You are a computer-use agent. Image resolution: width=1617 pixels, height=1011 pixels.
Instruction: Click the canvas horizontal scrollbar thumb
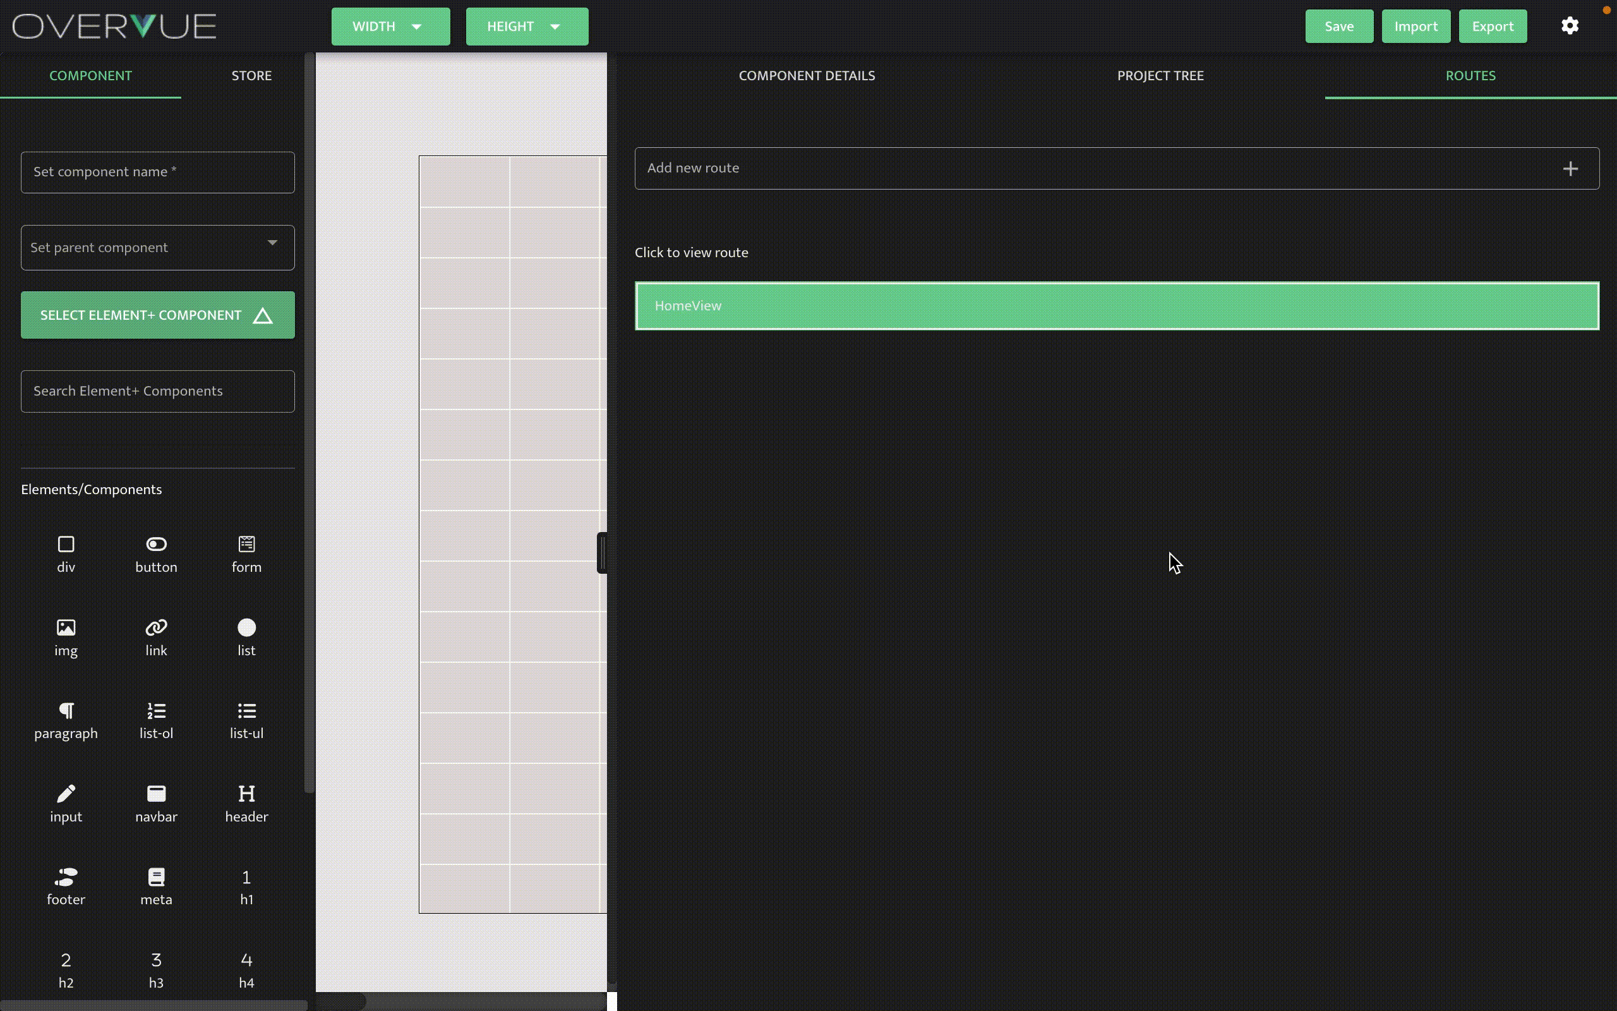[341, 1001]
